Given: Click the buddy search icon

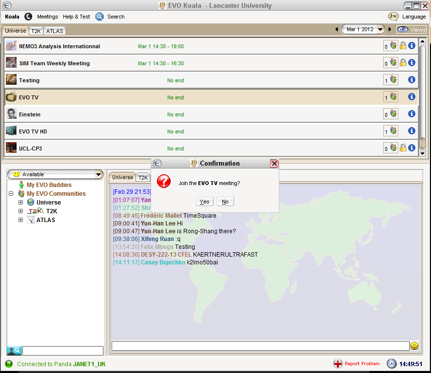Looking at the screenshot, I should [14, 351].
